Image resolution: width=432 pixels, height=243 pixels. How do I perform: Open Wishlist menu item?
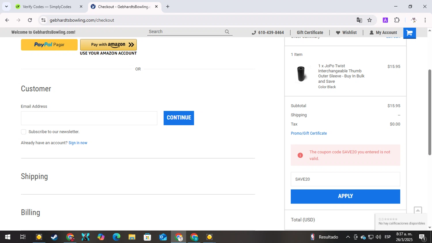click(x=346, y=33)
